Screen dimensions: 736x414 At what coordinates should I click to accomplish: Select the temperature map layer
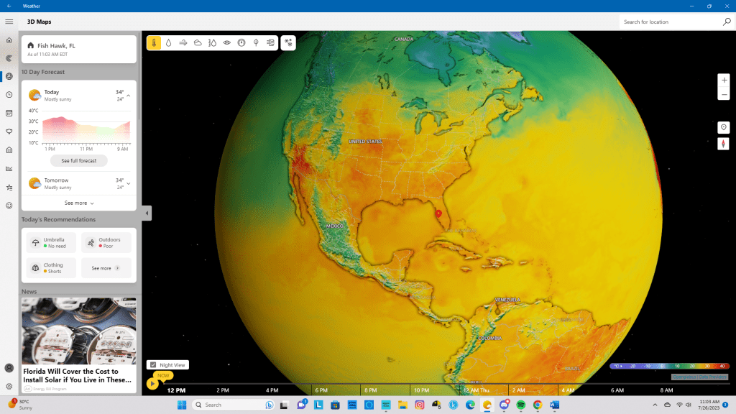point(154,43)
